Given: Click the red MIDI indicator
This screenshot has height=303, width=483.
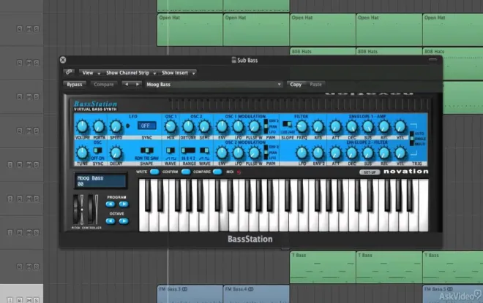Looking at the screenshot, I should pyautogui.click(x=239, y=172).
